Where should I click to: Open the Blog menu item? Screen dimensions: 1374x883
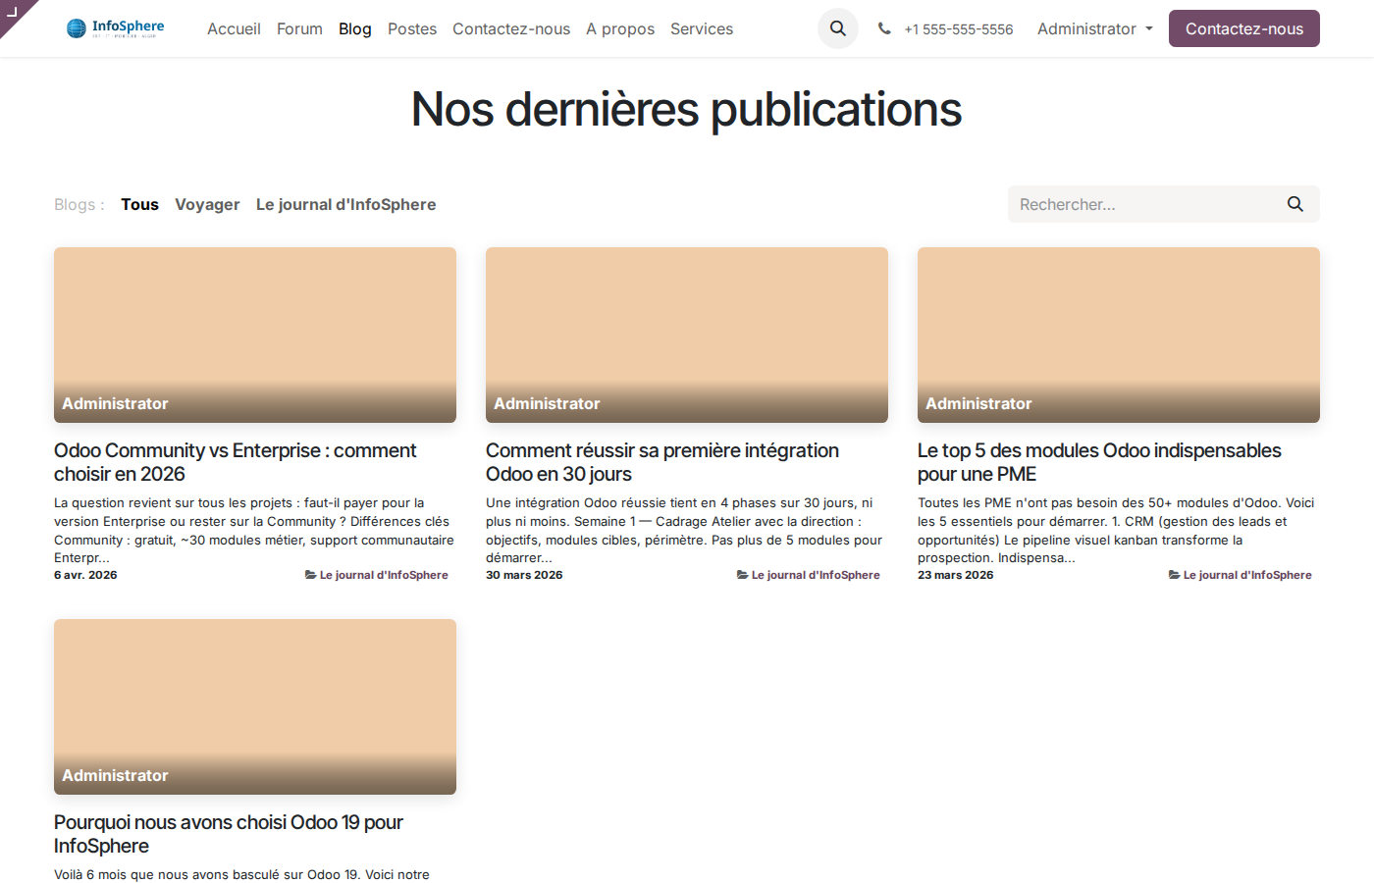[354, 28]
